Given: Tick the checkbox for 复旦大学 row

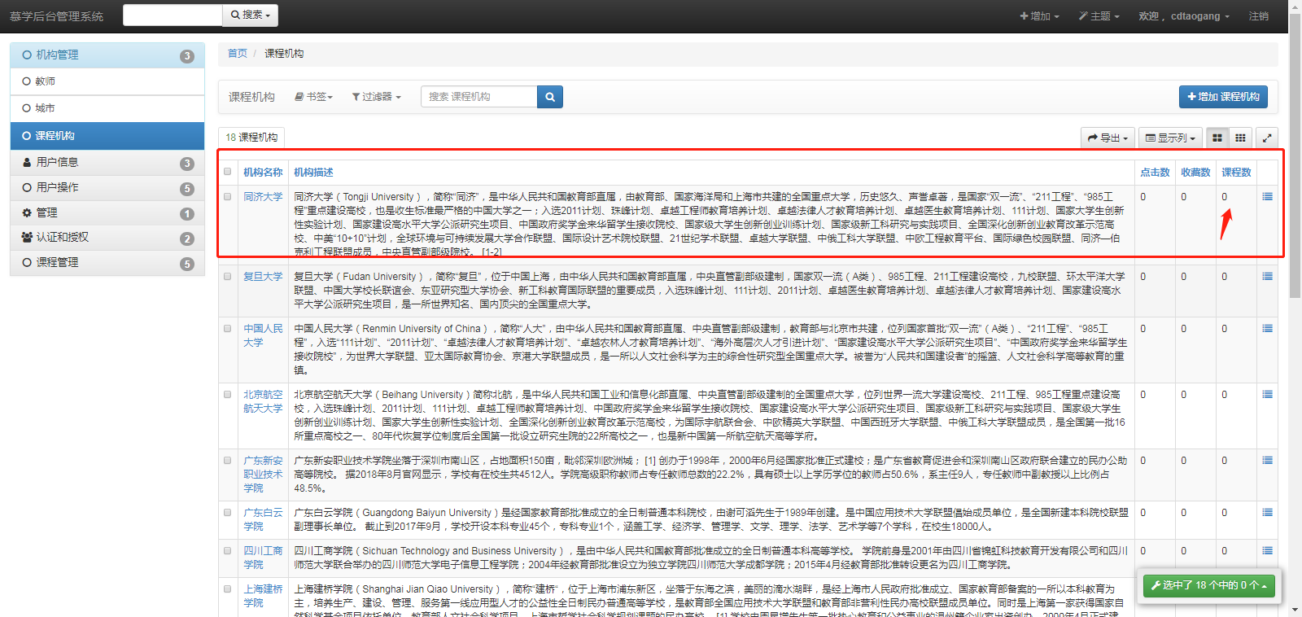Looking at the screenshot, I should tap(228, 277).
